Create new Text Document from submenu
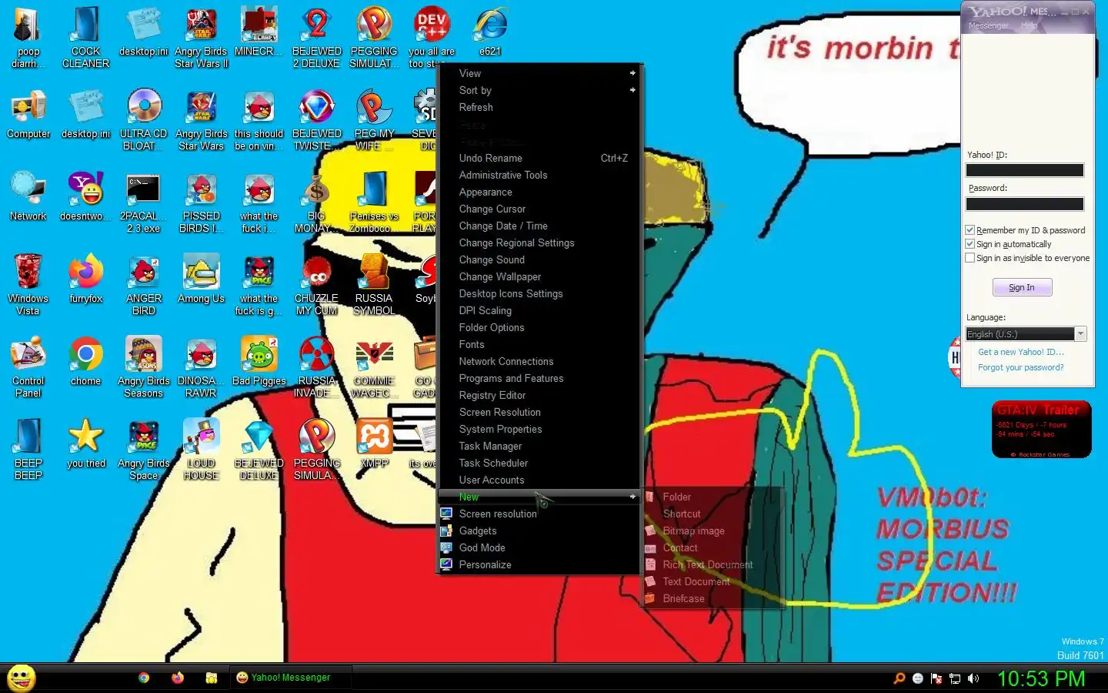This screenshot has height=693, width=1108. point(713,581)
